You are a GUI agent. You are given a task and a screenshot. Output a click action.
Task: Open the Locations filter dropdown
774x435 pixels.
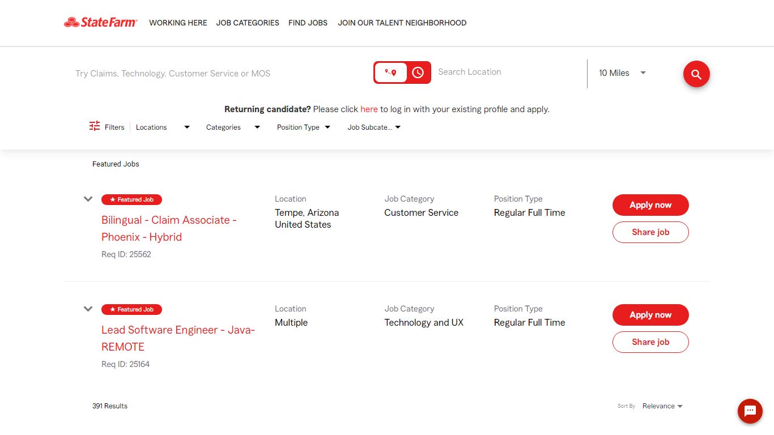[x=163, y=127]
